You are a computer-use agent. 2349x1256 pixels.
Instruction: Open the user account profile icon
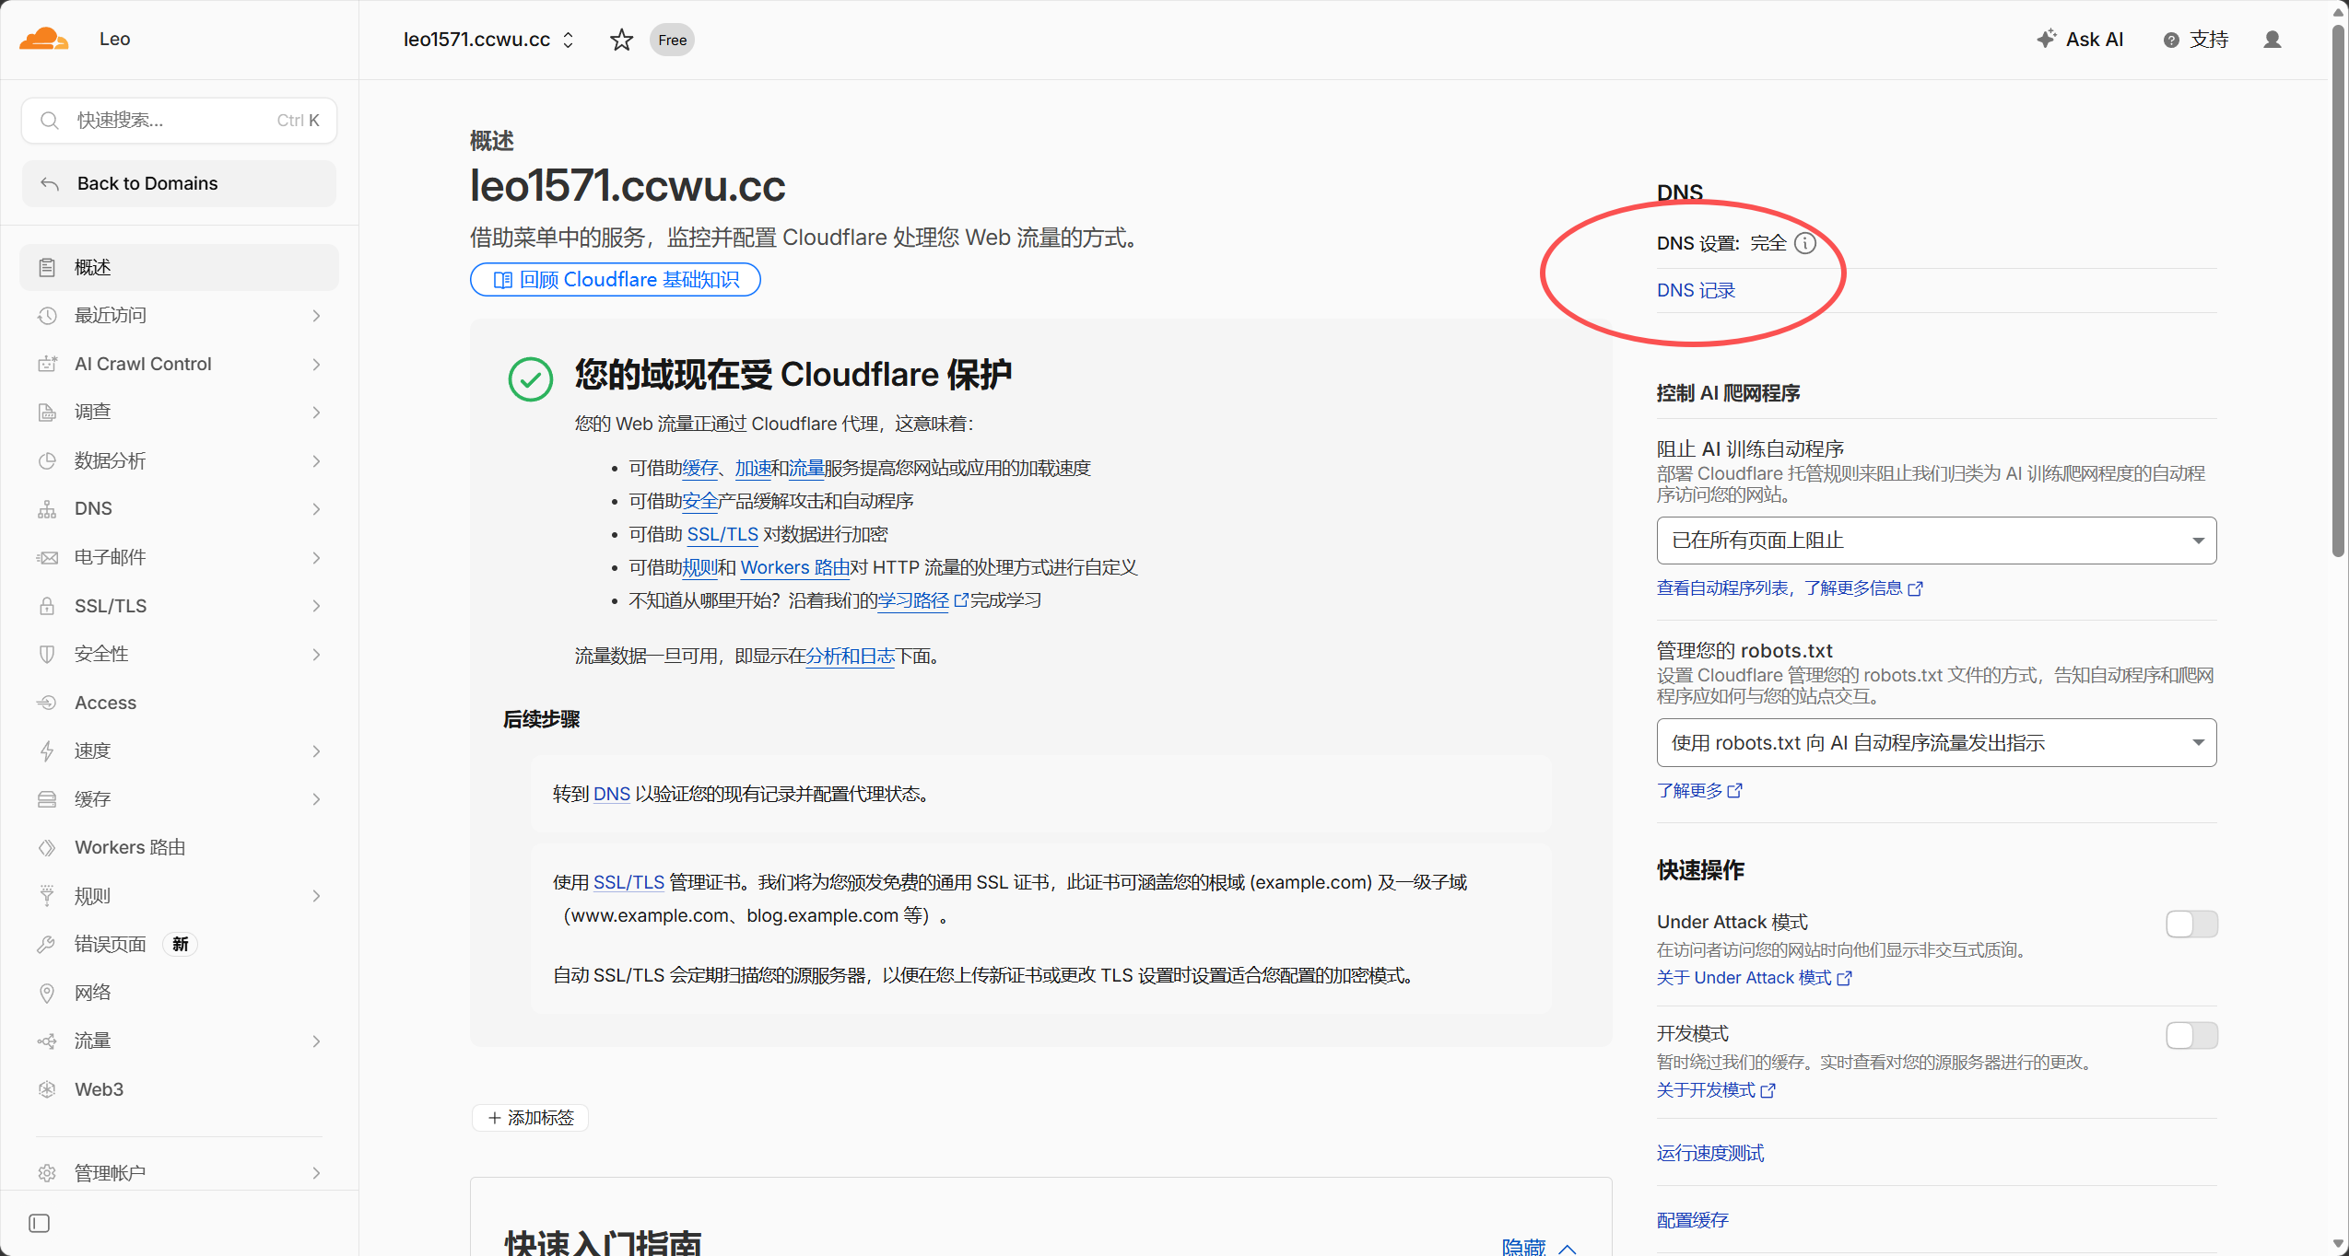click(2272, 40)
